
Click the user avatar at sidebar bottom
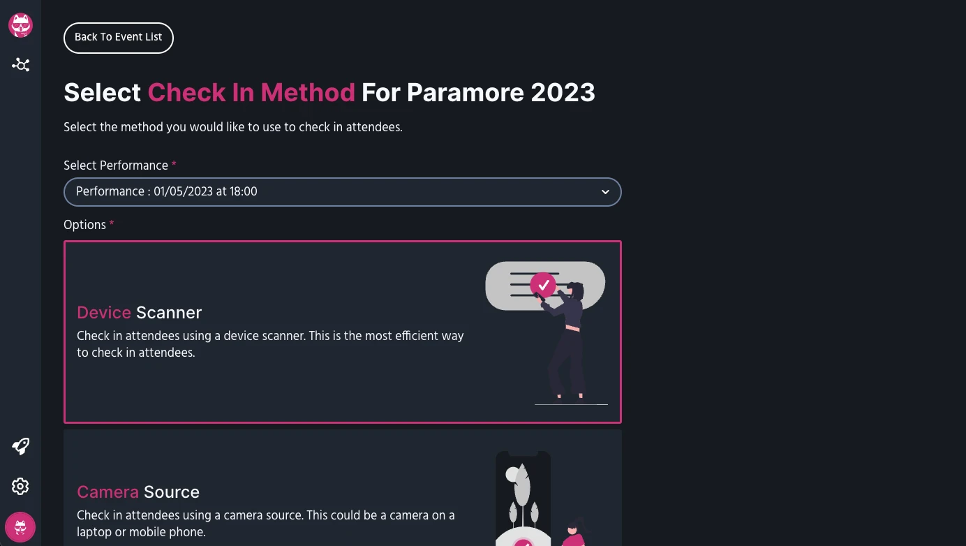point(20,527)
